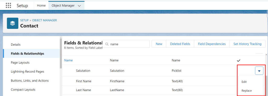
Task: Click the Picklist data type cell
Action: (x=177, y=71)
